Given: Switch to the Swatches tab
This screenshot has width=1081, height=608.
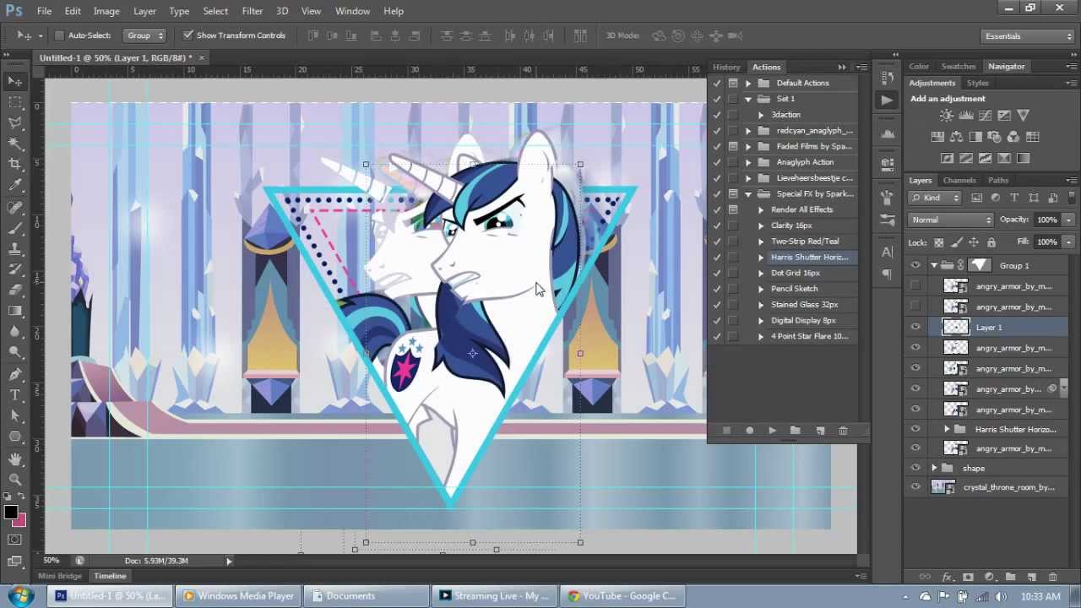Looking at the screenshot, I should tap(959, 66).
